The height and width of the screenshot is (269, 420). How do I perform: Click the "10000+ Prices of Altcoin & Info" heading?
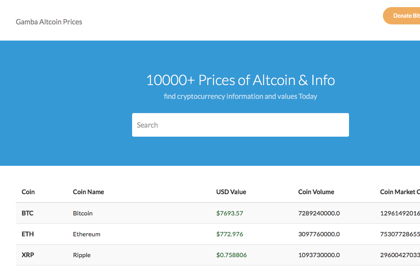pos(240,80)
